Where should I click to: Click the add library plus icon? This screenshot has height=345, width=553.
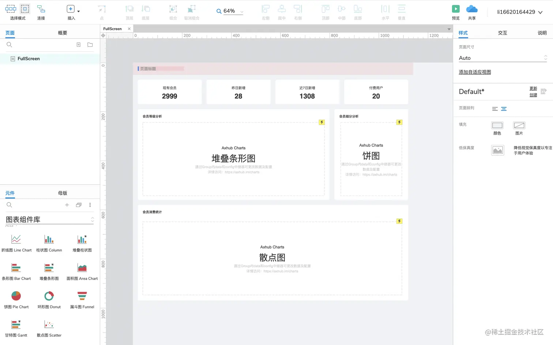tap(67, 205)
